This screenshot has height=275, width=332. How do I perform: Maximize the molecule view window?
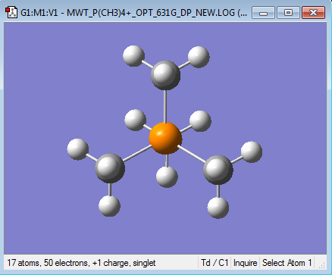pyautogui.click(x=288, y=13)
